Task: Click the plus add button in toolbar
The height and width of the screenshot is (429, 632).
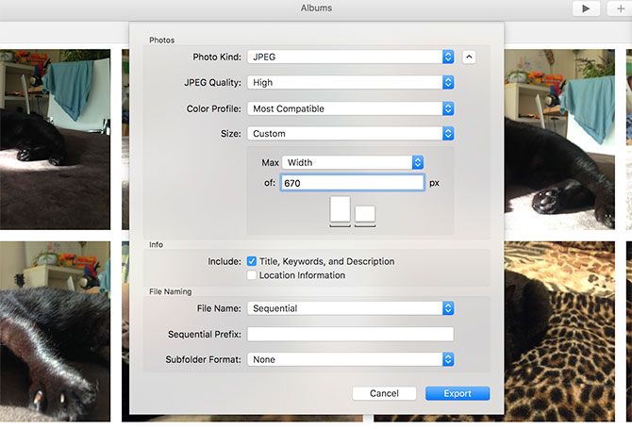Action: click(x=618, y=8)
